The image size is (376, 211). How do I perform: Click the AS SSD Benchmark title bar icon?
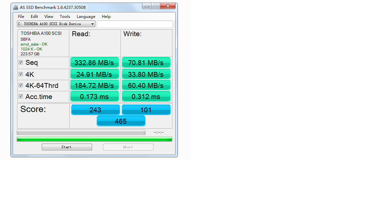tap(16, 7)
